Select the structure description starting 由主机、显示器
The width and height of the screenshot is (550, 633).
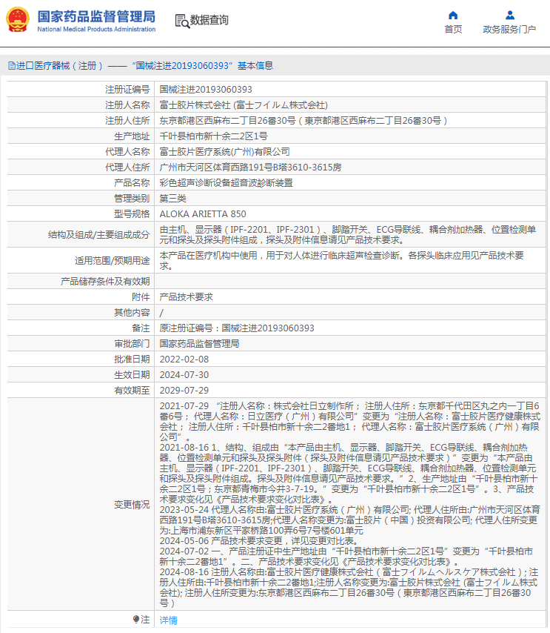(x=348, y=234)
